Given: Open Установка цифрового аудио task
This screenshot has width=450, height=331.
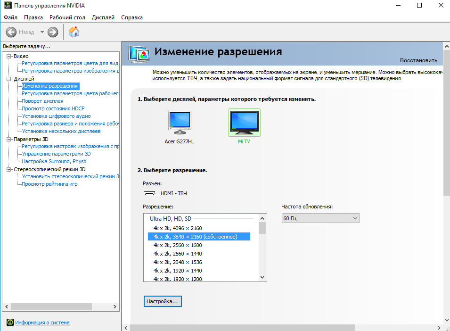Looking at the screenshot, I should 56,116.
